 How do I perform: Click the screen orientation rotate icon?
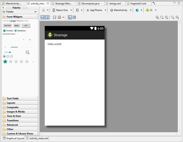click(x=77, y=10)
